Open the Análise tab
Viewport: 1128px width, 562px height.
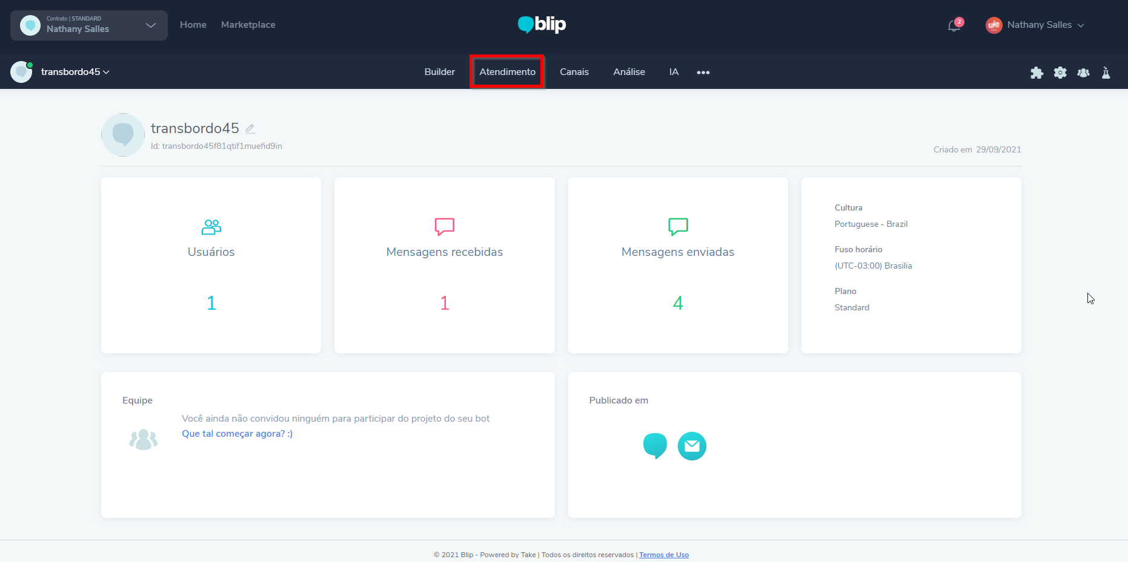[x=629, y=72]
